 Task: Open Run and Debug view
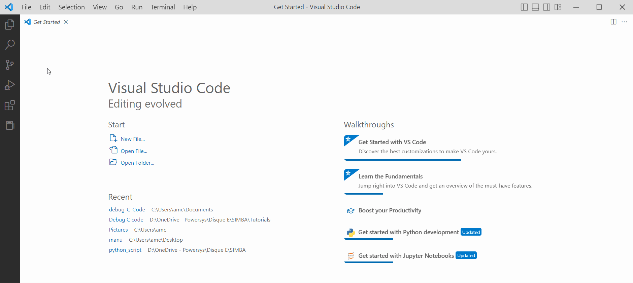[x=10, y=85]
